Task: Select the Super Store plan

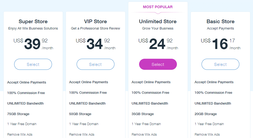Action: point(33,64)
